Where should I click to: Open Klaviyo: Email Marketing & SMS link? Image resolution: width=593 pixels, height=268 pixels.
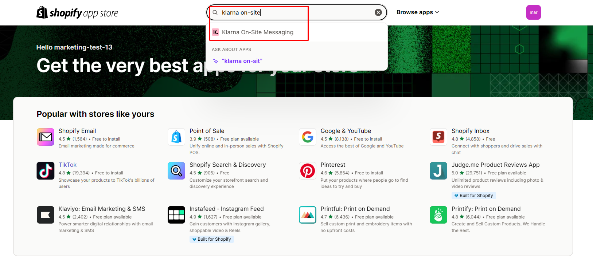pyautogui.click(x=102, y=209)
